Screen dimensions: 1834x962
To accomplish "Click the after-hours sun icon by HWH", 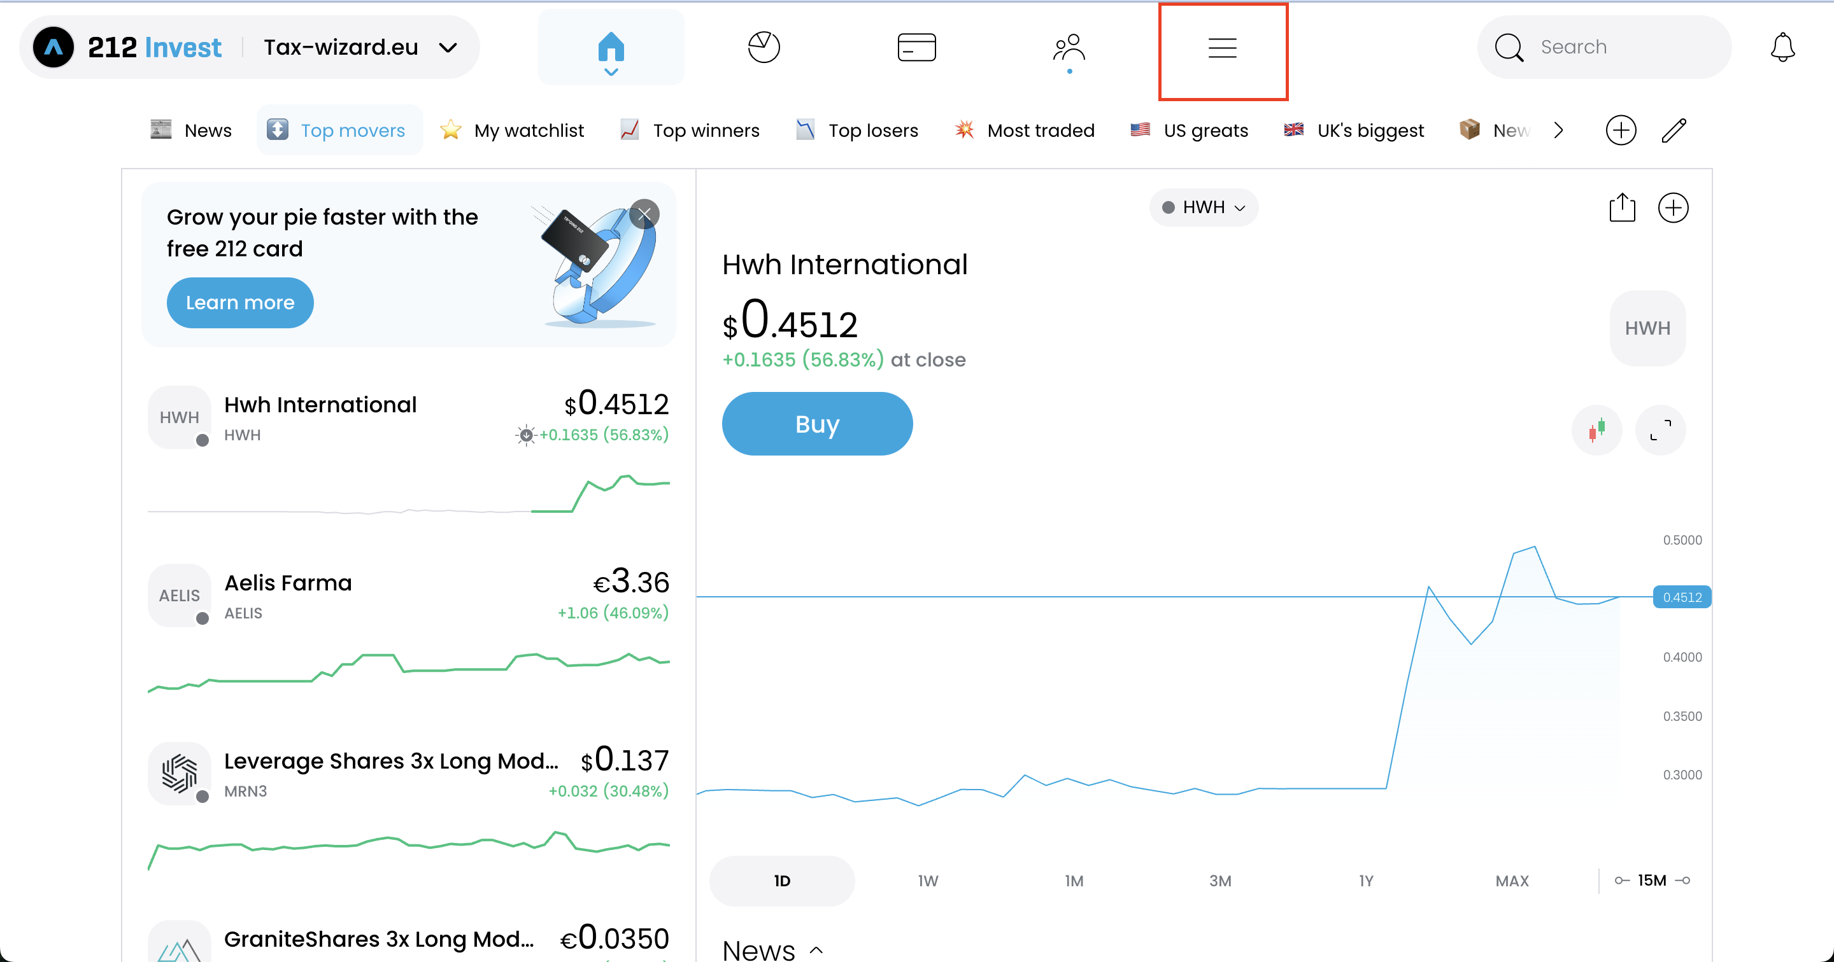I will [x=525, y=435].
